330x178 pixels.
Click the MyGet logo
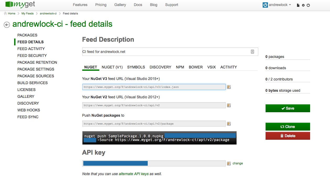point(20,4)
